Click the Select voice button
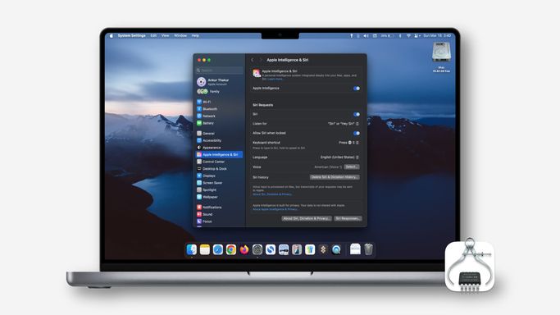The image size is (560, 315). tap(352, 167)
